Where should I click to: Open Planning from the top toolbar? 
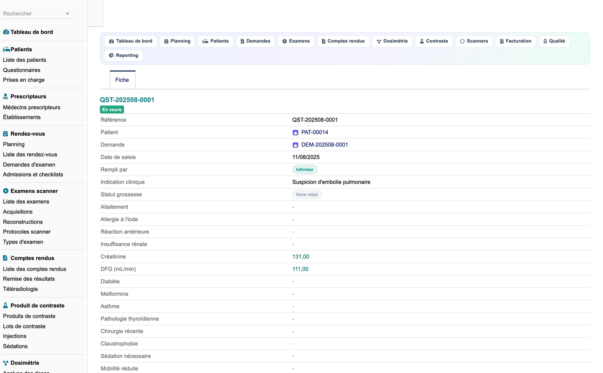177,41
